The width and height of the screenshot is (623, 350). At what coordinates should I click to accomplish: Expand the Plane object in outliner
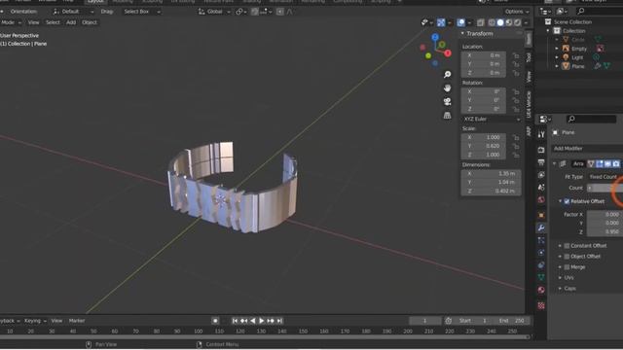[557, 67]
